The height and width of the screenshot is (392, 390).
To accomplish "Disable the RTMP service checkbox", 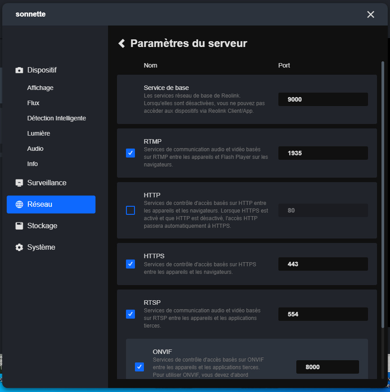I will 130,153.
